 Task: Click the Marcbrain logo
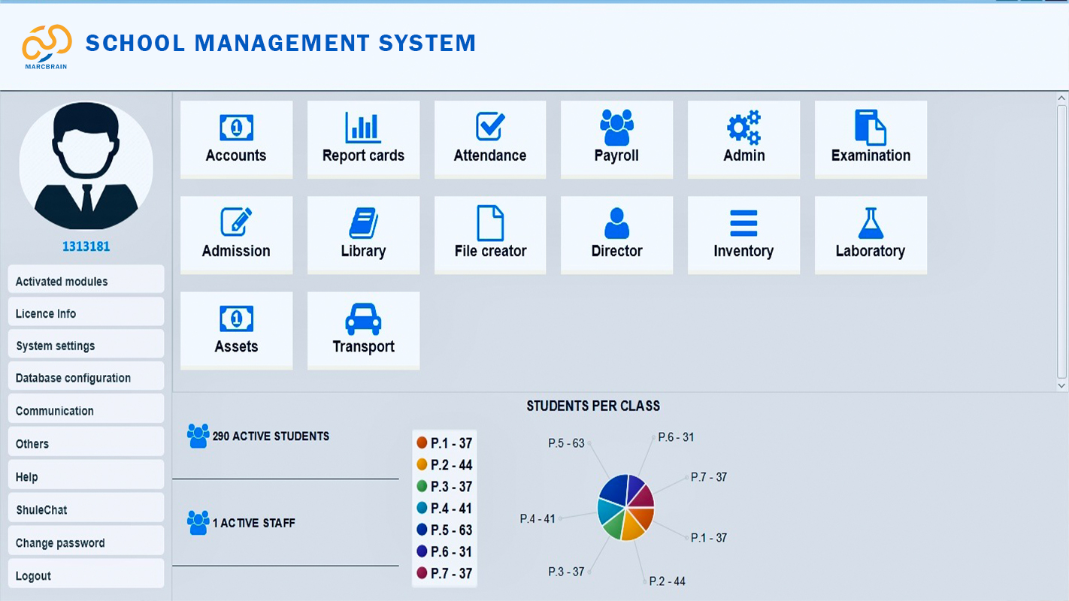(x=47, y=46)
